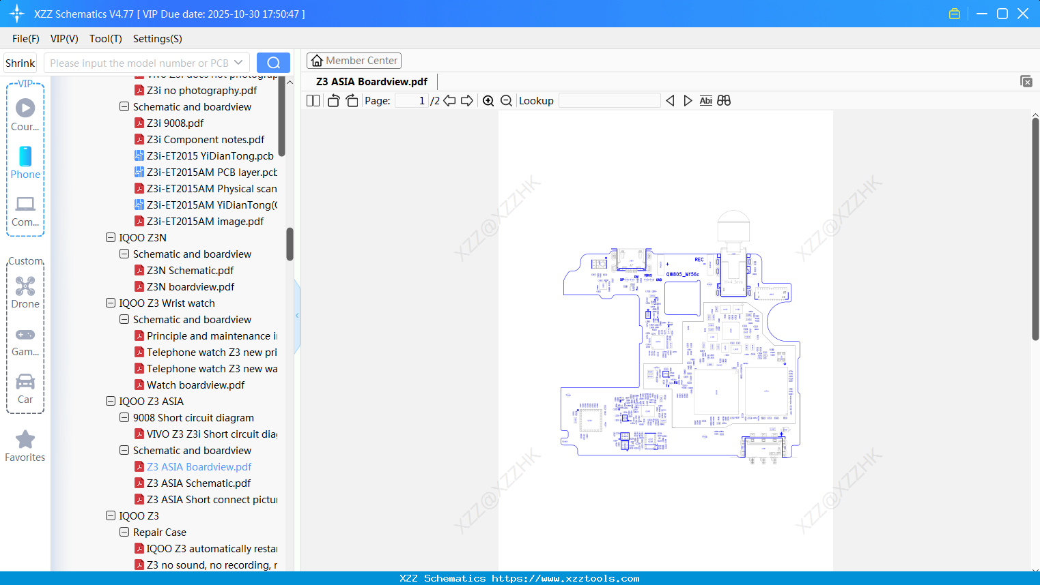1040x585 pixels.
Task: Click the file tree vertical scrollbar thumb
Action: click(290, 244)
